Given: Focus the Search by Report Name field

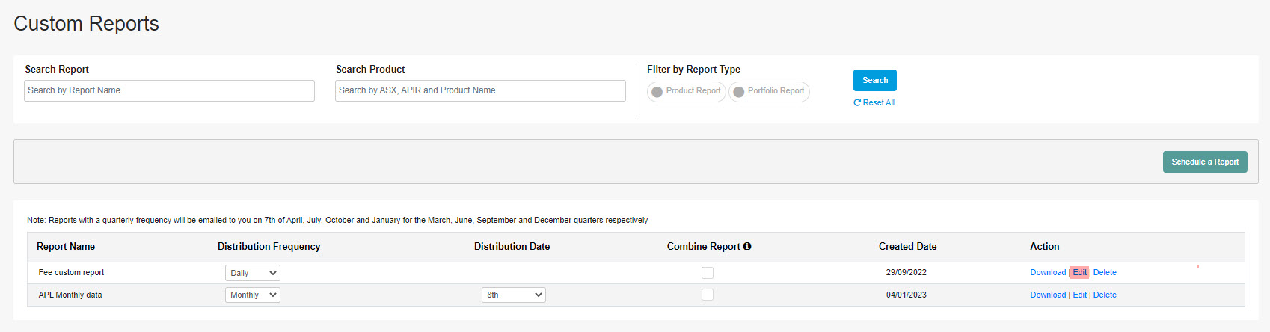Looking at the screenshot, I should tap(169, 90).
